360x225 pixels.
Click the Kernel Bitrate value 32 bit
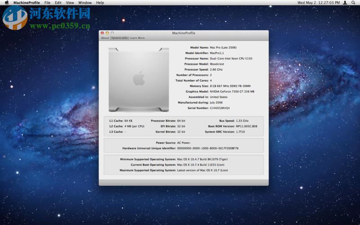click(181, 132)
